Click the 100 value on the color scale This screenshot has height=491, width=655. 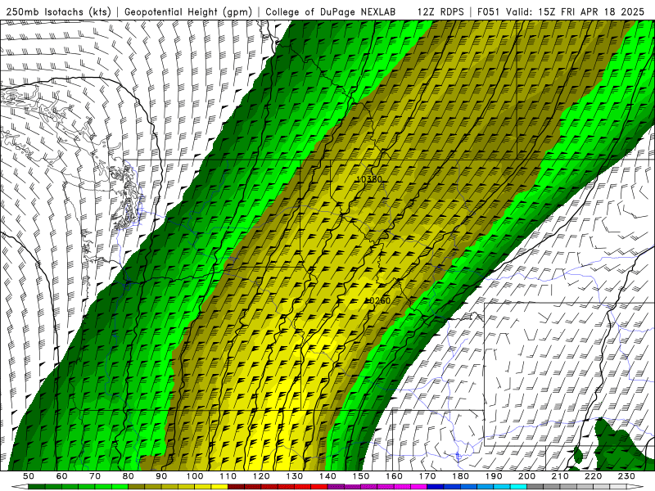(195, 476)
